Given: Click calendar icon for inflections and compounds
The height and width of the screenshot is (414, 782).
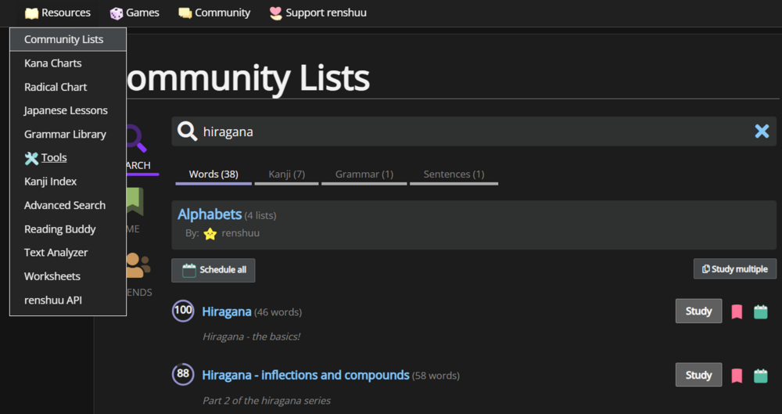Looking at the screenshot, I should click(x=760, y=376).
